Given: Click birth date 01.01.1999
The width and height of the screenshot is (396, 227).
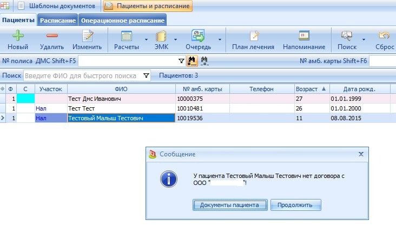Looking at the screenshot, I should (346, 99).
